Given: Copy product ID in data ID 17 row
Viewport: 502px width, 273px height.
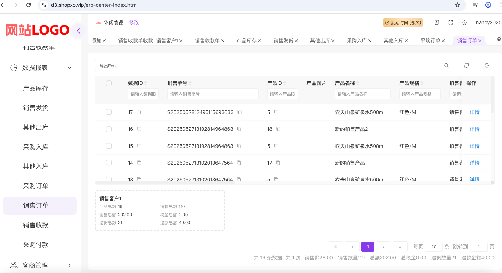Looking at the screenshot, I should pos(276,112).
